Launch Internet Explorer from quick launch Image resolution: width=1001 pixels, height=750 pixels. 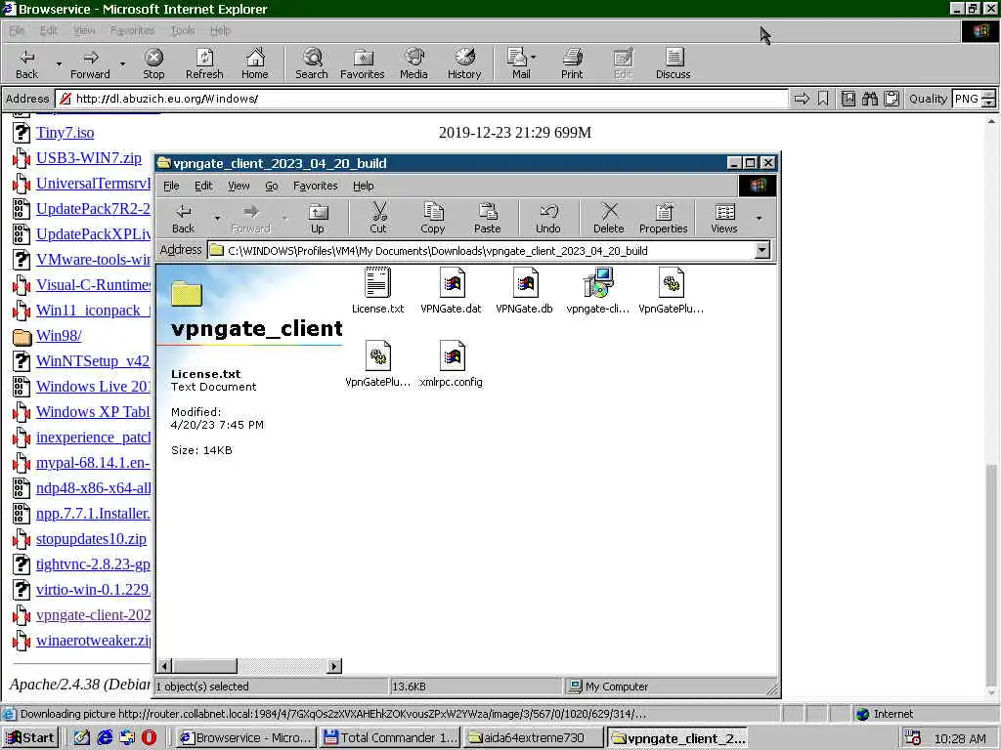tap(105, 738)
